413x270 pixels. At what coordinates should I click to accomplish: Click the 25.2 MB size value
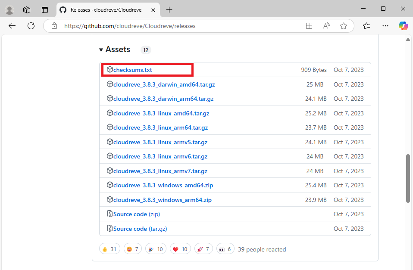316,113
